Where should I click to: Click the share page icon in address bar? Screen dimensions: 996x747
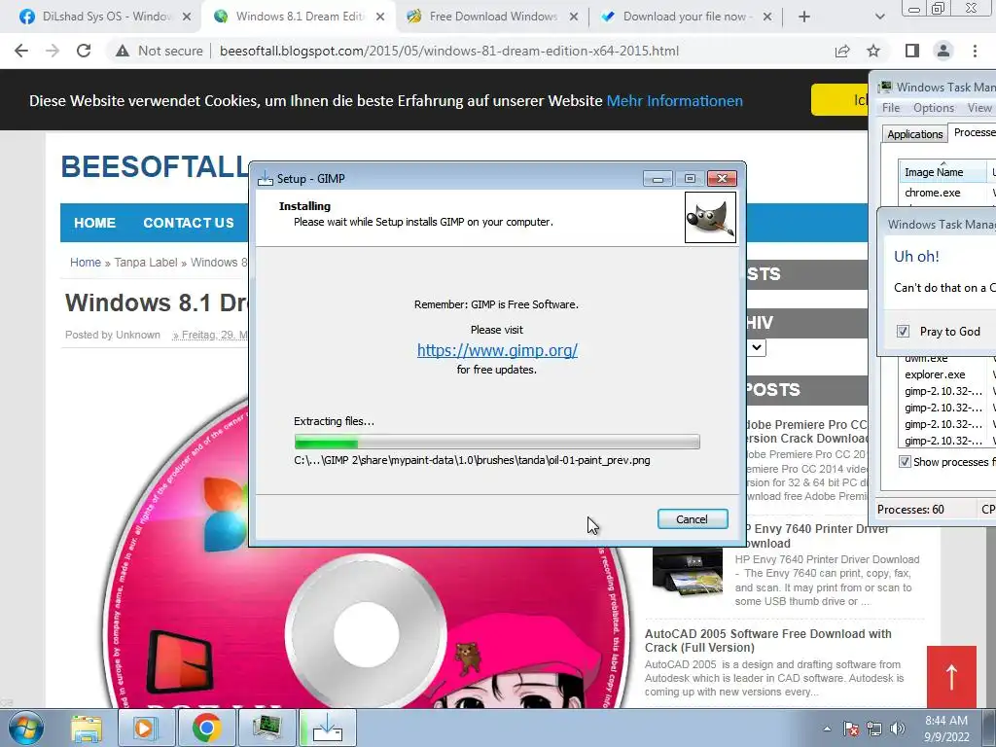(842, 51)
